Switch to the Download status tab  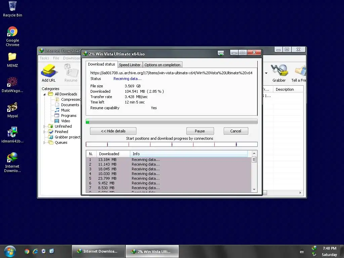pos(101,64)
